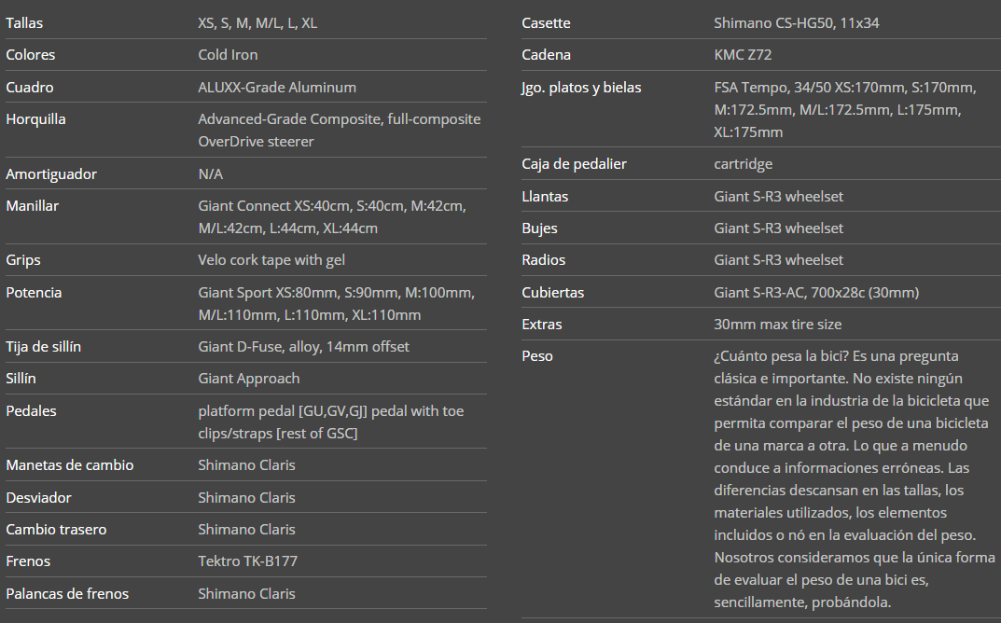Click the 'Horquilla' specification label
The width and height of the screenshot is (1001, 623).
click(x=35, y=119)
